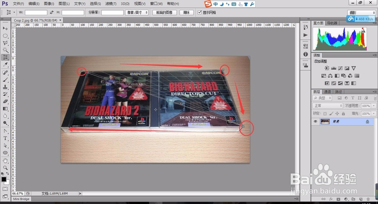Select the Polygonal Lasso tool
The image size is (378, 204).
coord(5,43)
